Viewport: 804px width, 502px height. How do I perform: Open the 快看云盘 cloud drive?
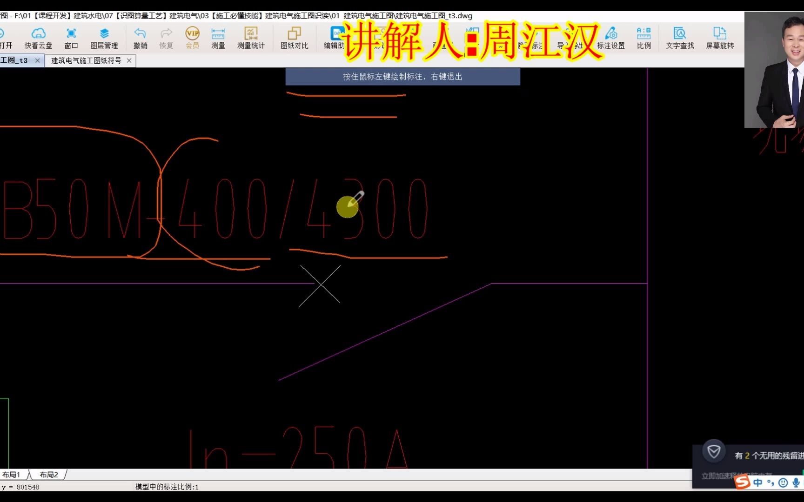38,38
